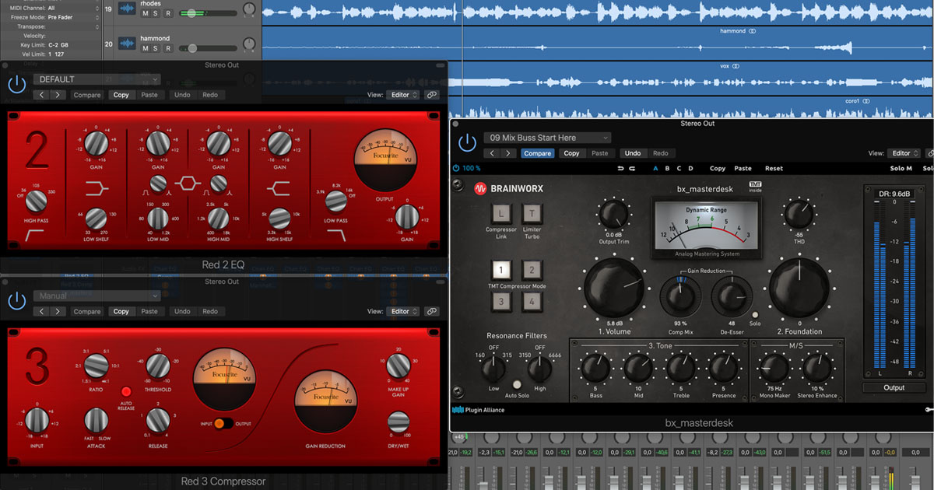Open View Editor dropdown in bx_masterdesk window
934x490 pixels.
pos(904,153)
